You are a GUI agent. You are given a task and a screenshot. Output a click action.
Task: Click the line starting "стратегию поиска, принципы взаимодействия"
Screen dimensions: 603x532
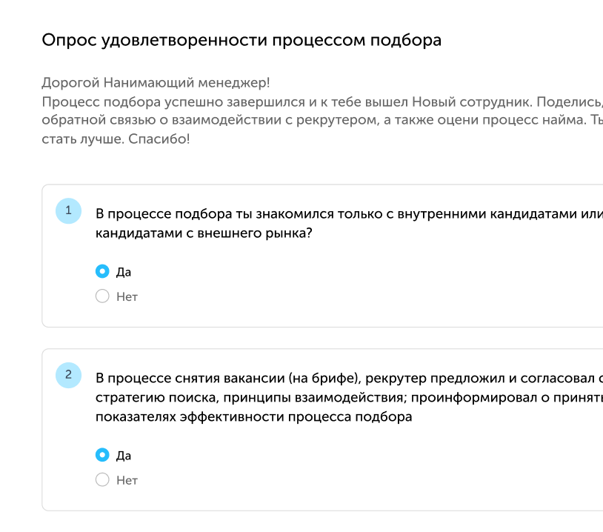(349, 397)
